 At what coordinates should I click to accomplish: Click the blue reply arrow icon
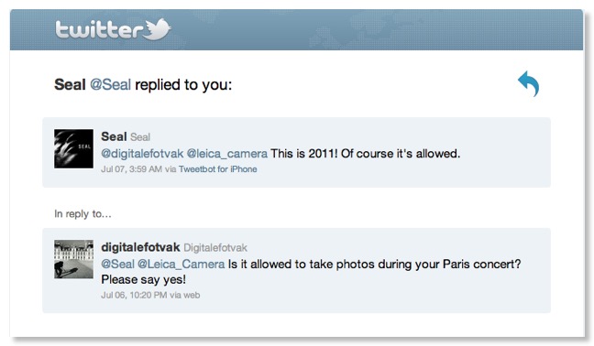point(529,83)
